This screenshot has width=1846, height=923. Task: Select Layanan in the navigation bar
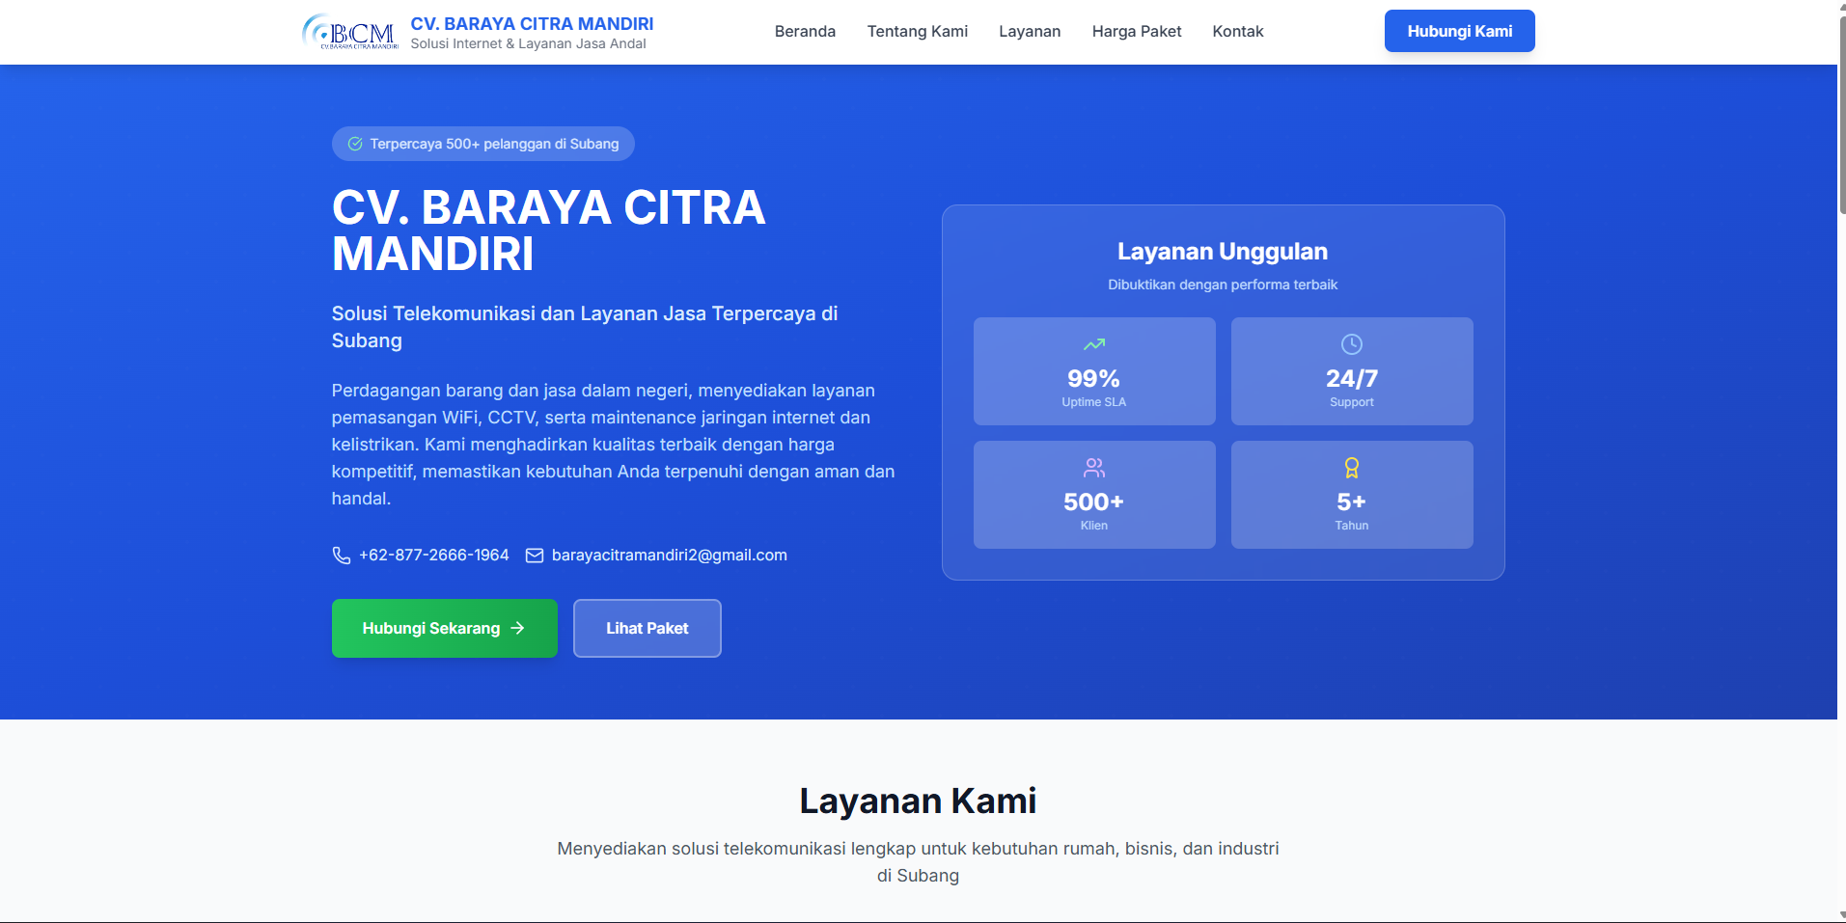(1030, 32)
